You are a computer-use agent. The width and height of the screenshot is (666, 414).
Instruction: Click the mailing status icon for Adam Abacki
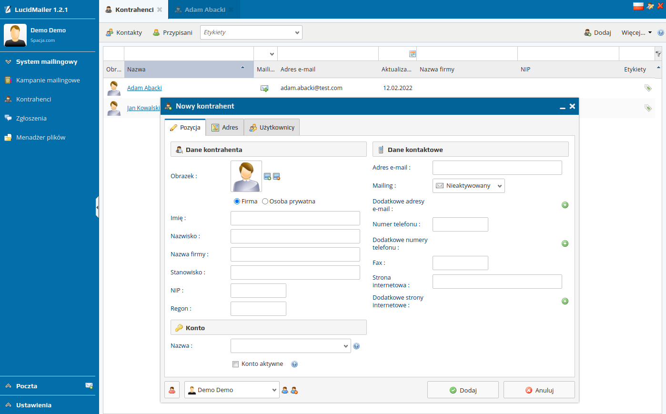click(264, 88)
